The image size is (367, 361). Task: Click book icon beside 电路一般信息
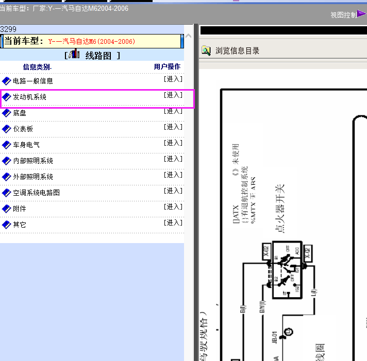pyautogui.click(x=6, y=81)
